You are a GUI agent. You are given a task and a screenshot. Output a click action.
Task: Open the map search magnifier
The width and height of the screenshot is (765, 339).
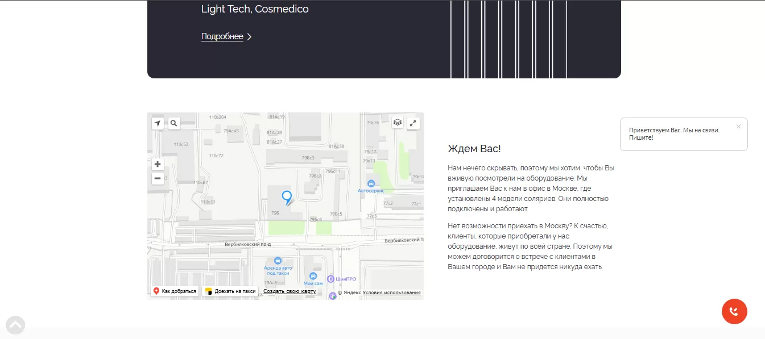[x=174, y=123]
